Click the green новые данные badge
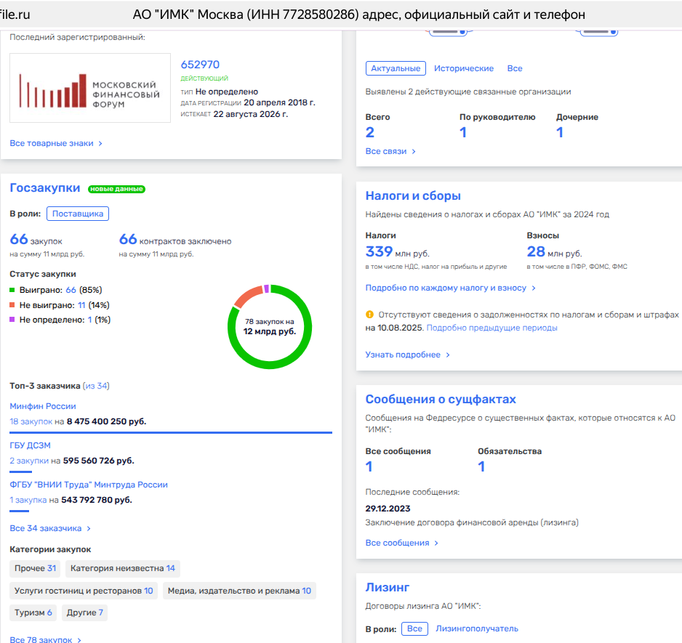Screen dimensions: 682x643 [116, 189]
